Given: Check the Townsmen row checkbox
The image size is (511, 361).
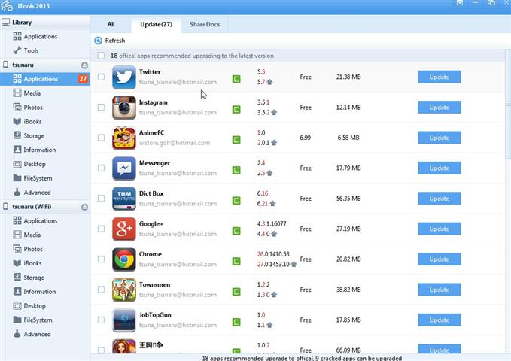Looking at the screenshot, I should pos(102,290).
